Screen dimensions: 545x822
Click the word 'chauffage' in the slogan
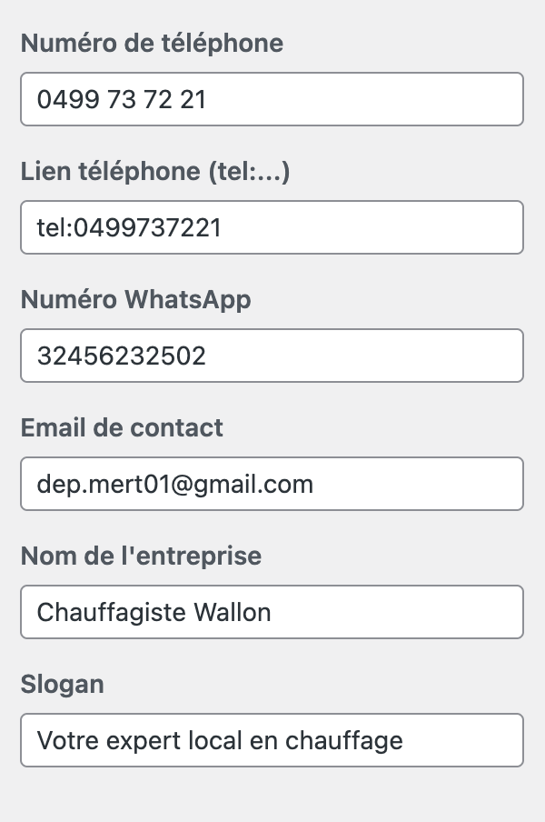pyautogui.click(x=344, y=740)
